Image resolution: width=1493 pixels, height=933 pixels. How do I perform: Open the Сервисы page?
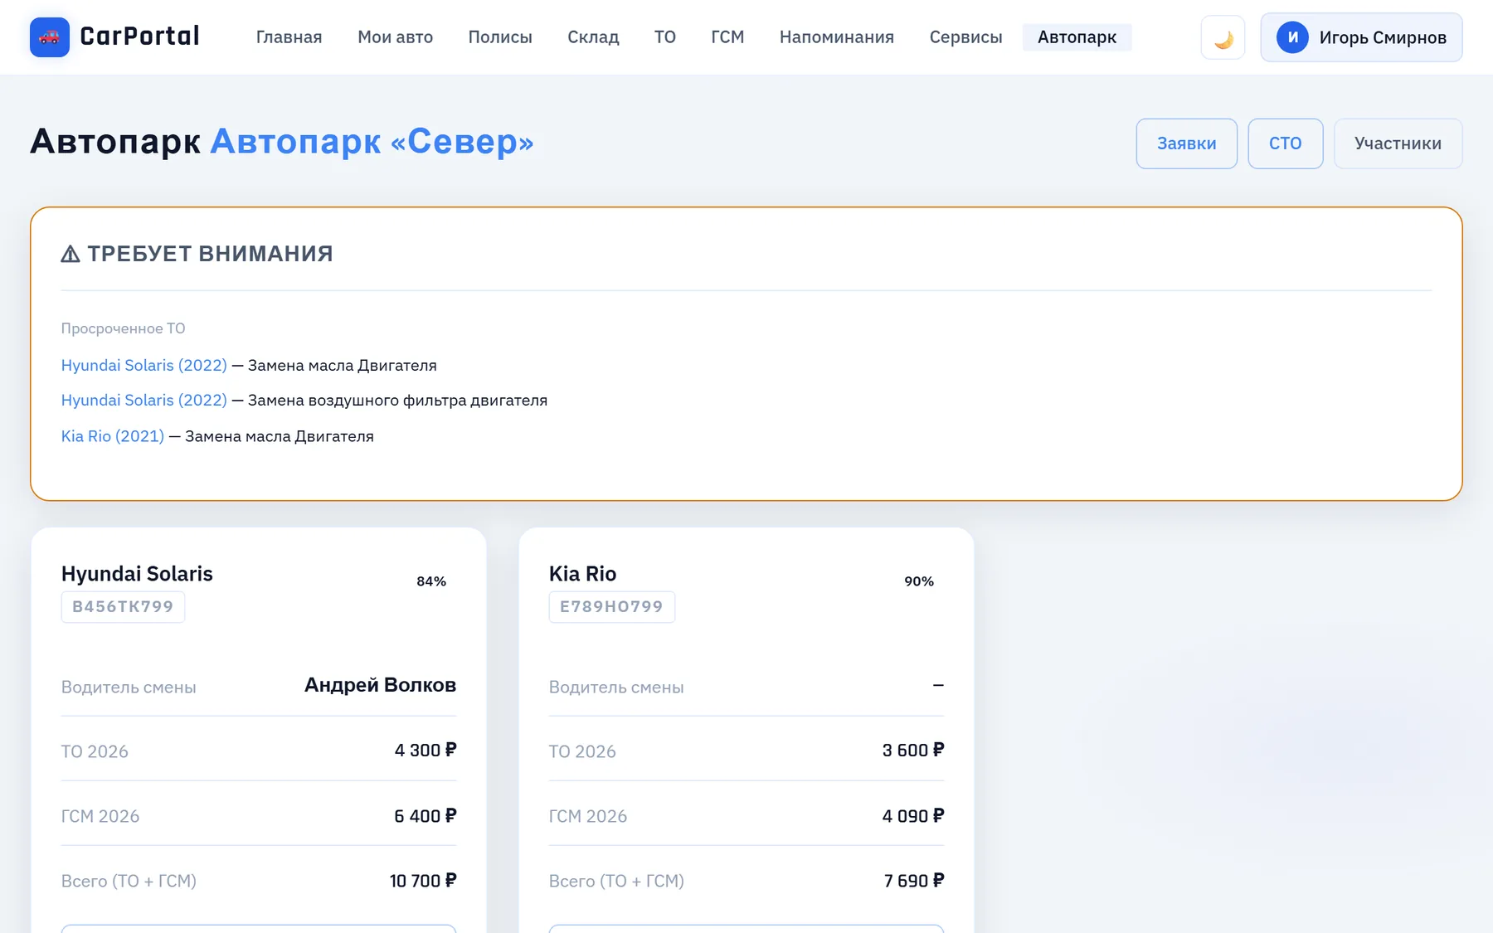click(965, 37)
